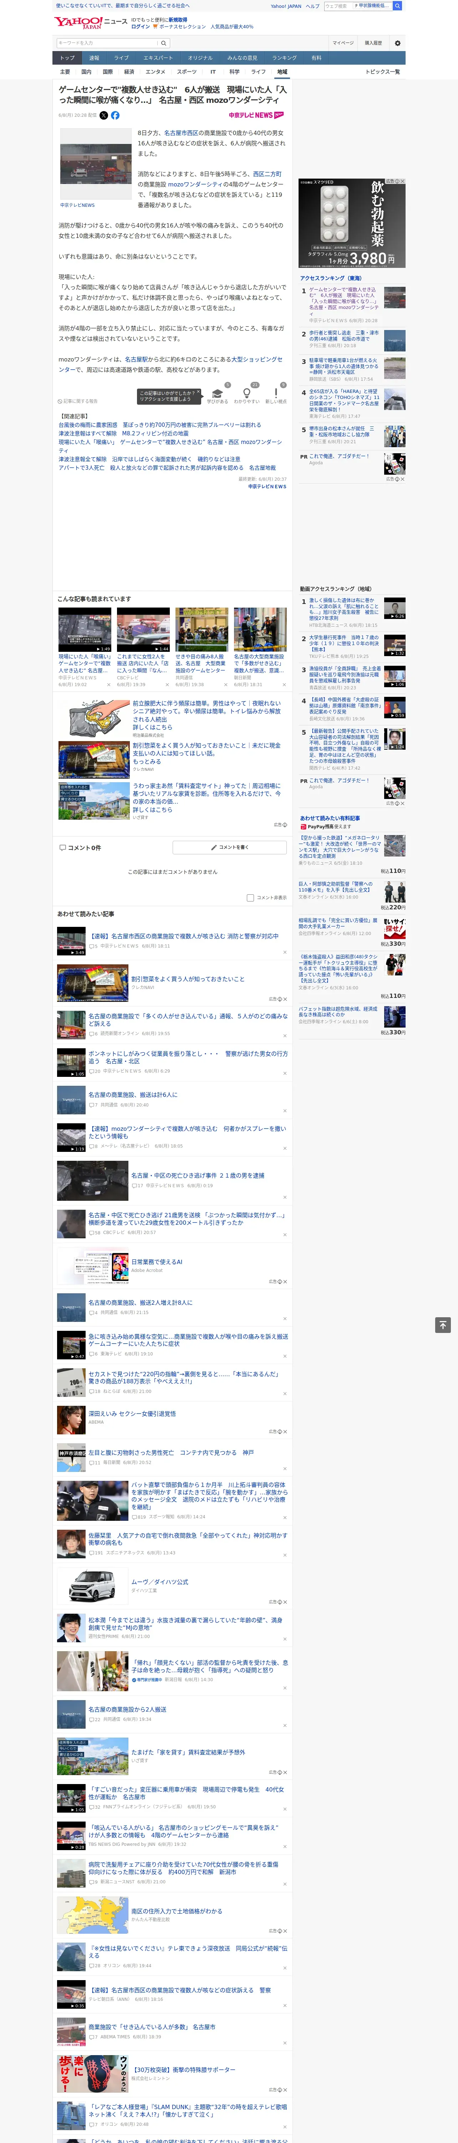The image size is (458, 2143).
Task: Switch to 速報 tab
Action: coord(94,58)
